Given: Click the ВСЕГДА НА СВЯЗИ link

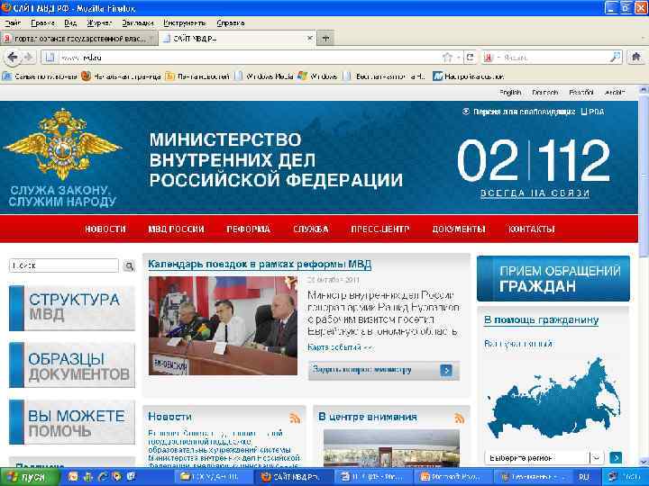Looking at the screenshot, I should [x=535, y=193].
